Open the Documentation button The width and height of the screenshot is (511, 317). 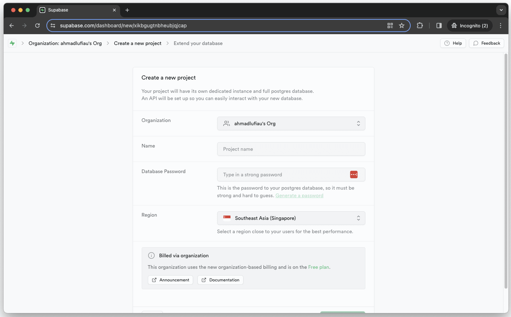220,280
